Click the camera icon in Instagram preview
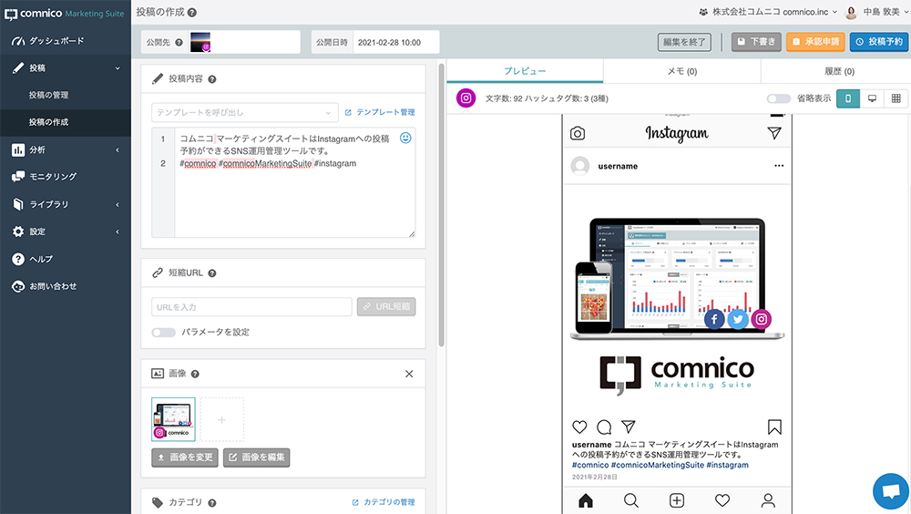This screenshot has height=514, width=911. (578, 133)
